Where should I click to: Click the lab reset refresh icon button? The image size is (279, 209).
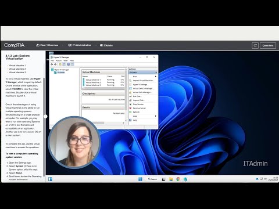(x=255, y=45)
